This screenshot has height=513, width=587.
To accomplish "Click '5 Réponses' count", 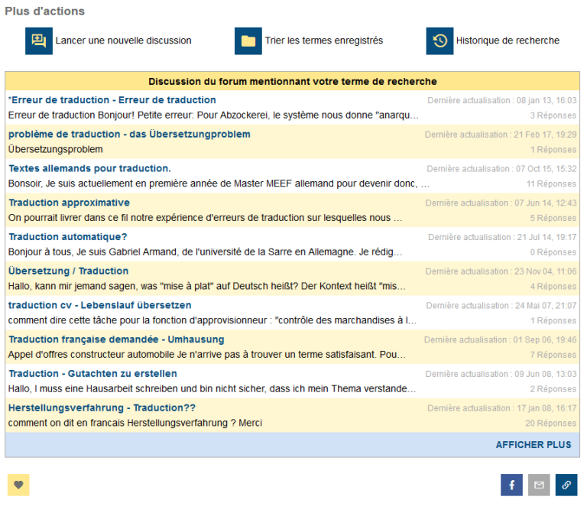I will click(x=553, y=218).
